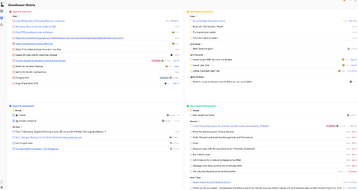
Task: Check Best weight loss foods checkbox
Action: coord(191,115)
